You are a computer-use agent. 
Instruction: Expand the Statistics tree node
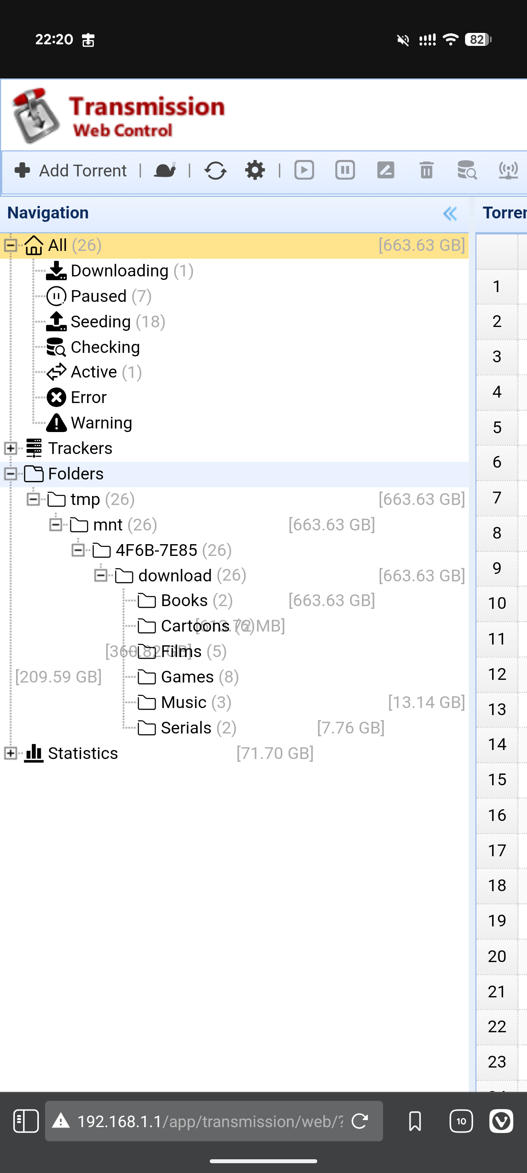tap(11, 753)
